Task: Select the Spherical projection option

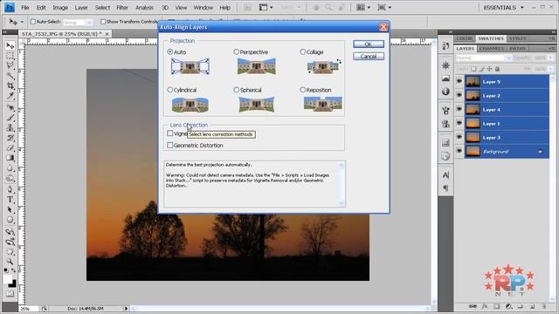Action: [x=237, y=90]
